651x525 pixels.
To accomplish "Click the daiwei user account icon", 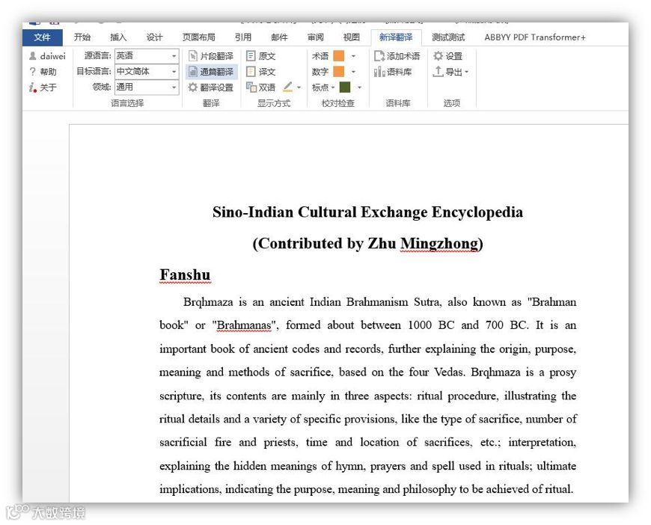I will (x=33, y=56).
